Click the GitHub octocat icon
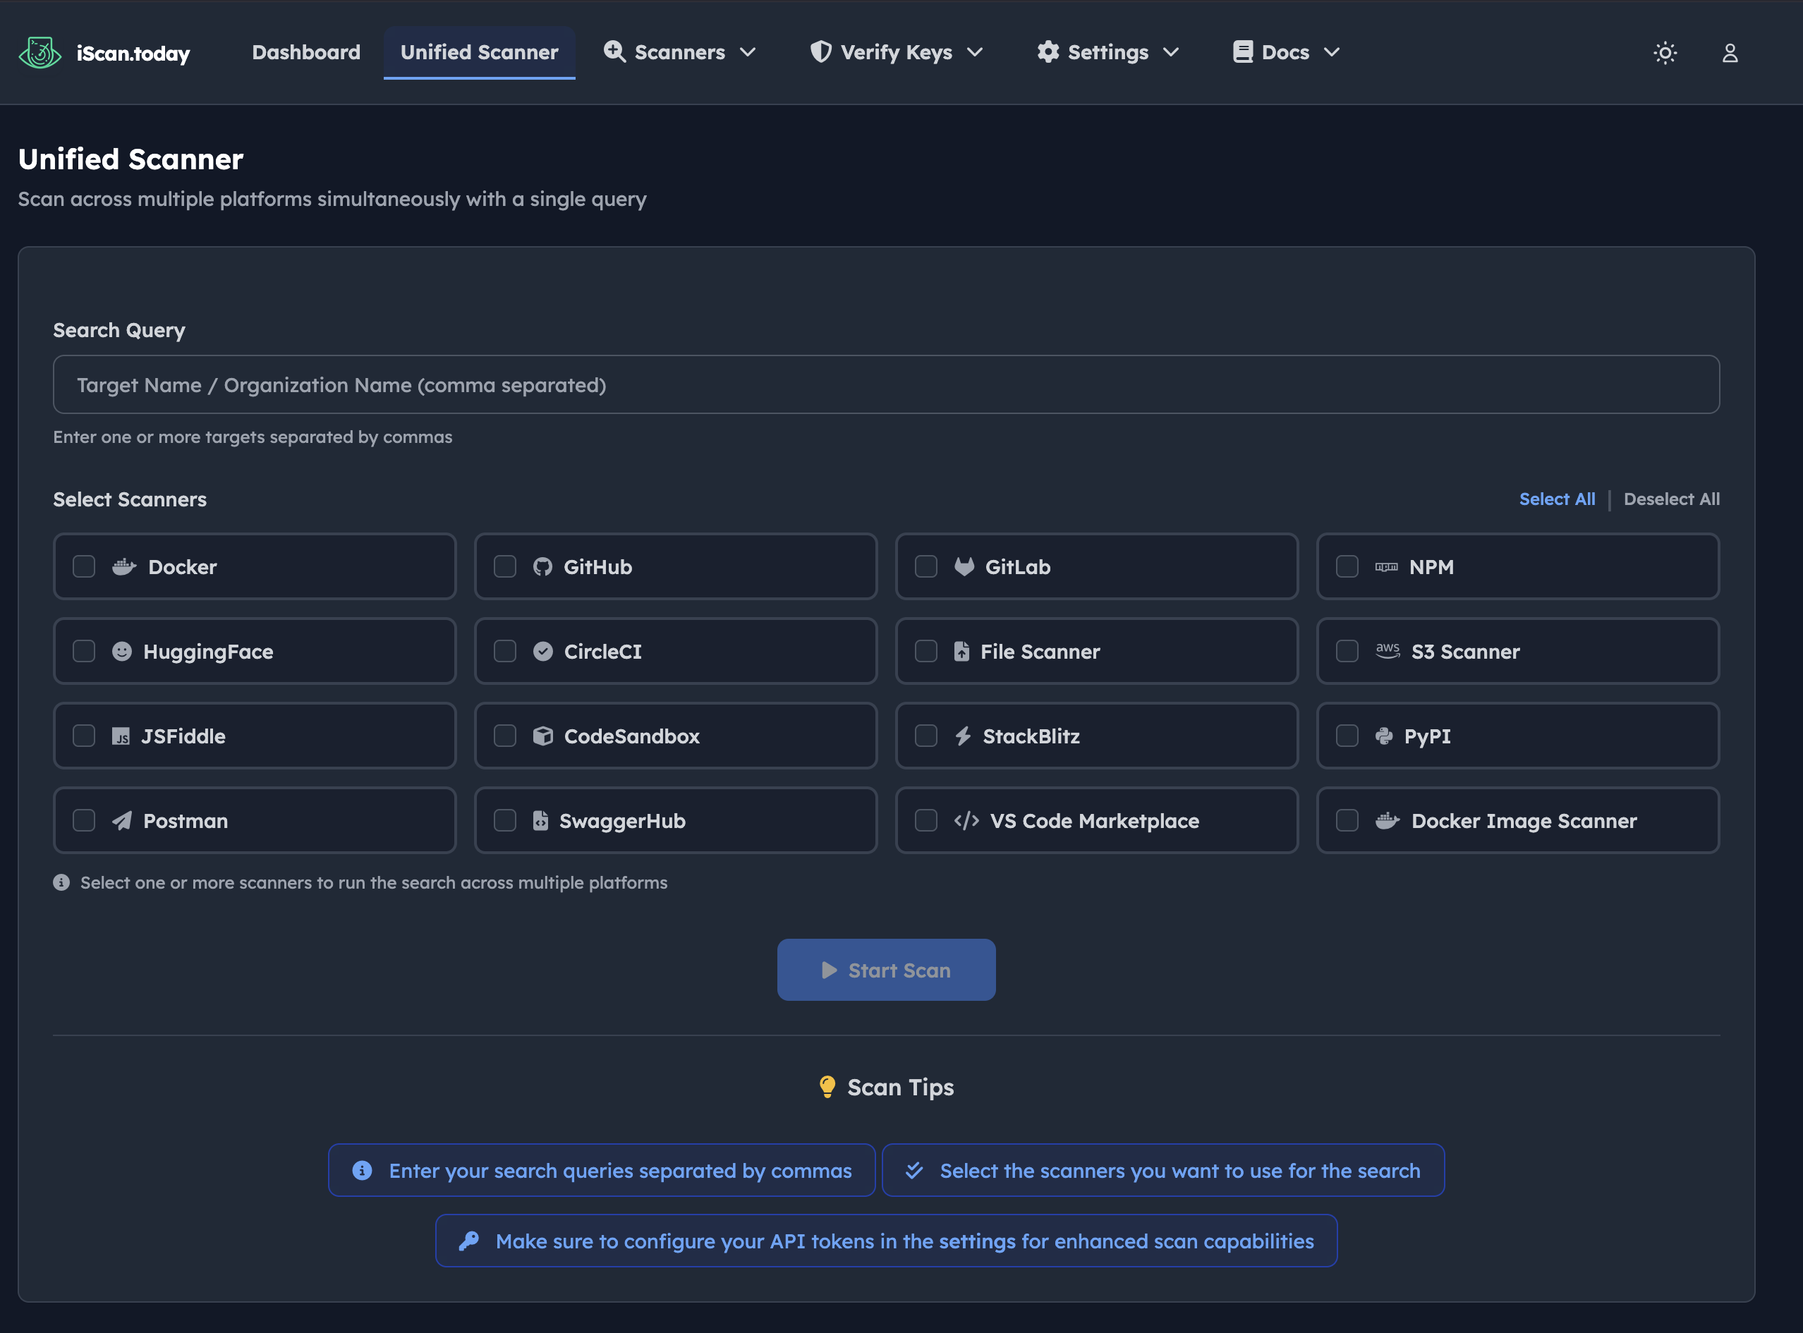1803x1333 pixels. click(542, 566)
